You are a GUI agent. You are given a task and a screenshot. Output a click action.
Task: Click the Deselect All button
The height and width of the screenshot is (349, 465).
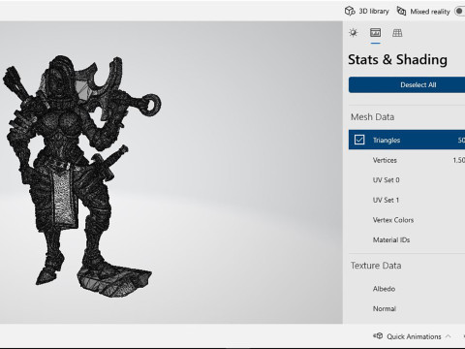pyautogui.click(x=407, y=85)
